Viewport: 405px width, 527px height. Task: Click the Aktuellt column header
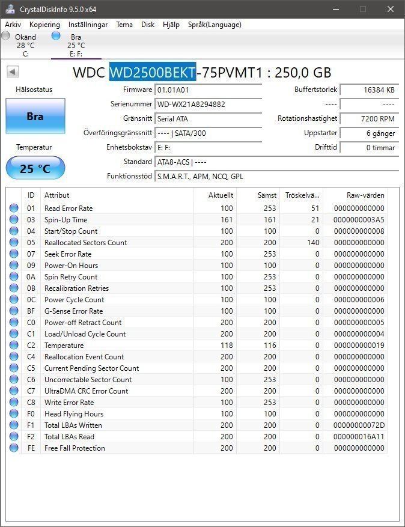215,195
